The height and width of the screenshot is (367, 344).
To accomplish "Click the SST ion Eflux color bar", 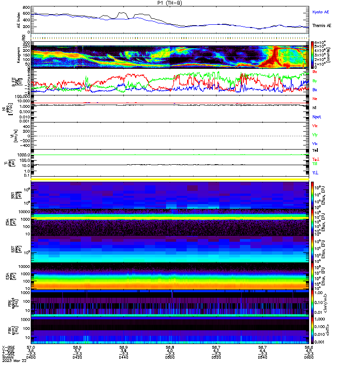I will [312, 195].
